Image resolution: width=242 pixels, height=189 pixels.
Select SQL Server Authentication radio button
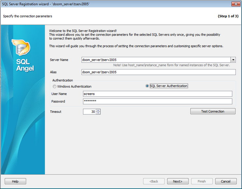[x=147, y=86]
